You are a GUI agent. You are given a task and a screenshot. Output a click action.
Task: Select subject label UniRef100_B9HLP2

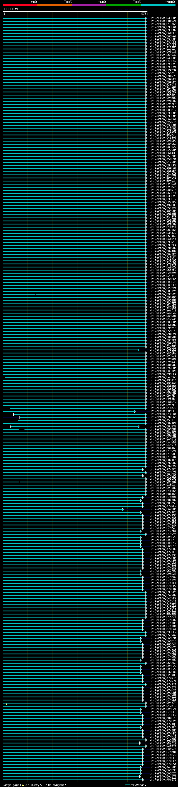(x=163, y=166)
